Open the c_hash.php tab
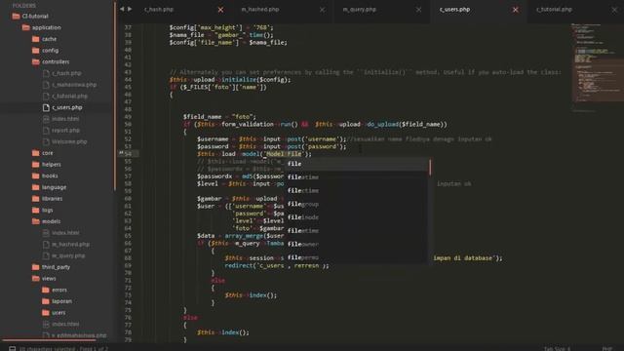624x351 pixels. point(159,9)
